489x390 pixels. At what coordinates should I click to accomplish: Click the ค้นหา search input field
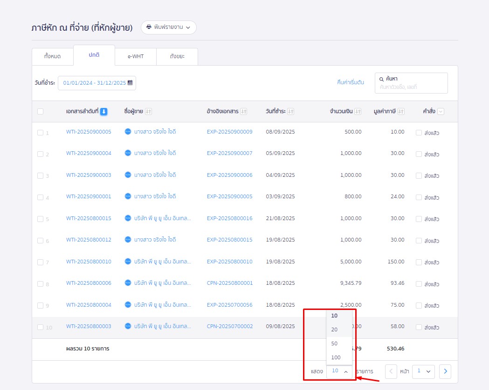pyautogui.click(x=411, y=83)
